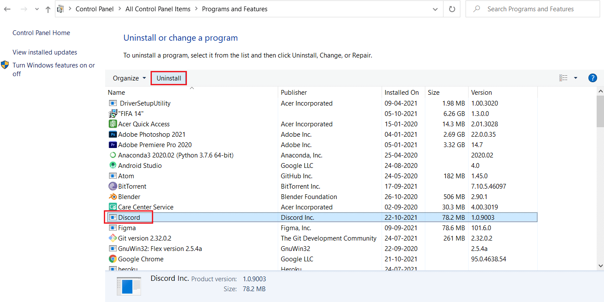
Task: Expand the address bar history dropdown
Action: 435,9
